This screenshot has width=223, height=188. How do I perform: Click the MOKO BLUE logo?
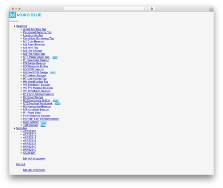tap(25, 15)
